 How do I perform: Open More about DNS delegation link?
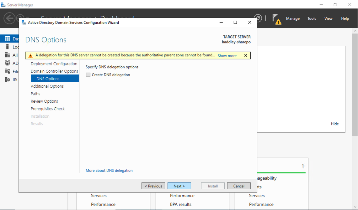(109, 170)
